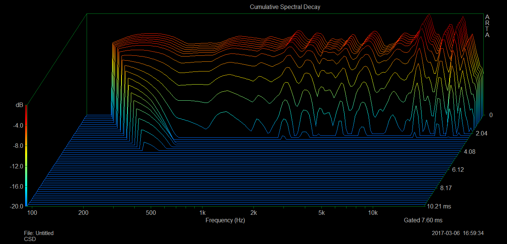
Task: Select the CSD label below the file name
Action: 30,239
